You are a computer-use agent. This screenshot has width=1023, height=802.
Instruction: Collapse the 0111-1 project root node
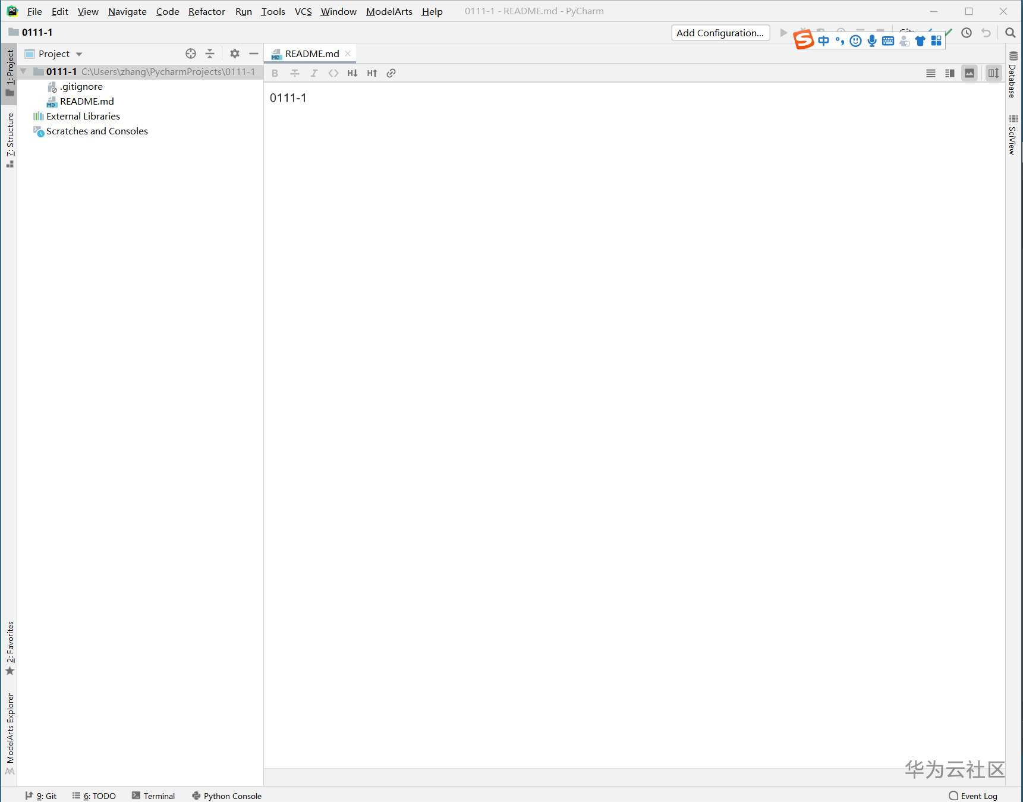(23, 71)
